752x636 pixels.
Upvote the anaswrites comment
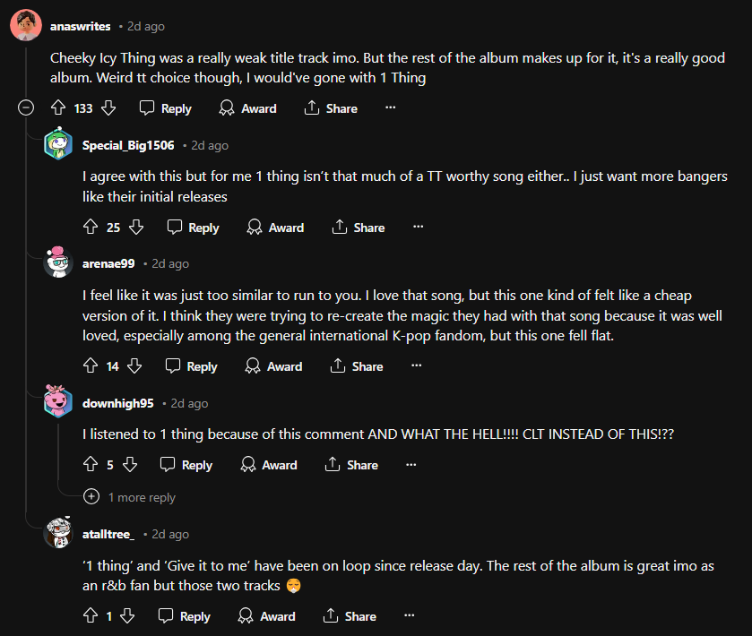58,108
